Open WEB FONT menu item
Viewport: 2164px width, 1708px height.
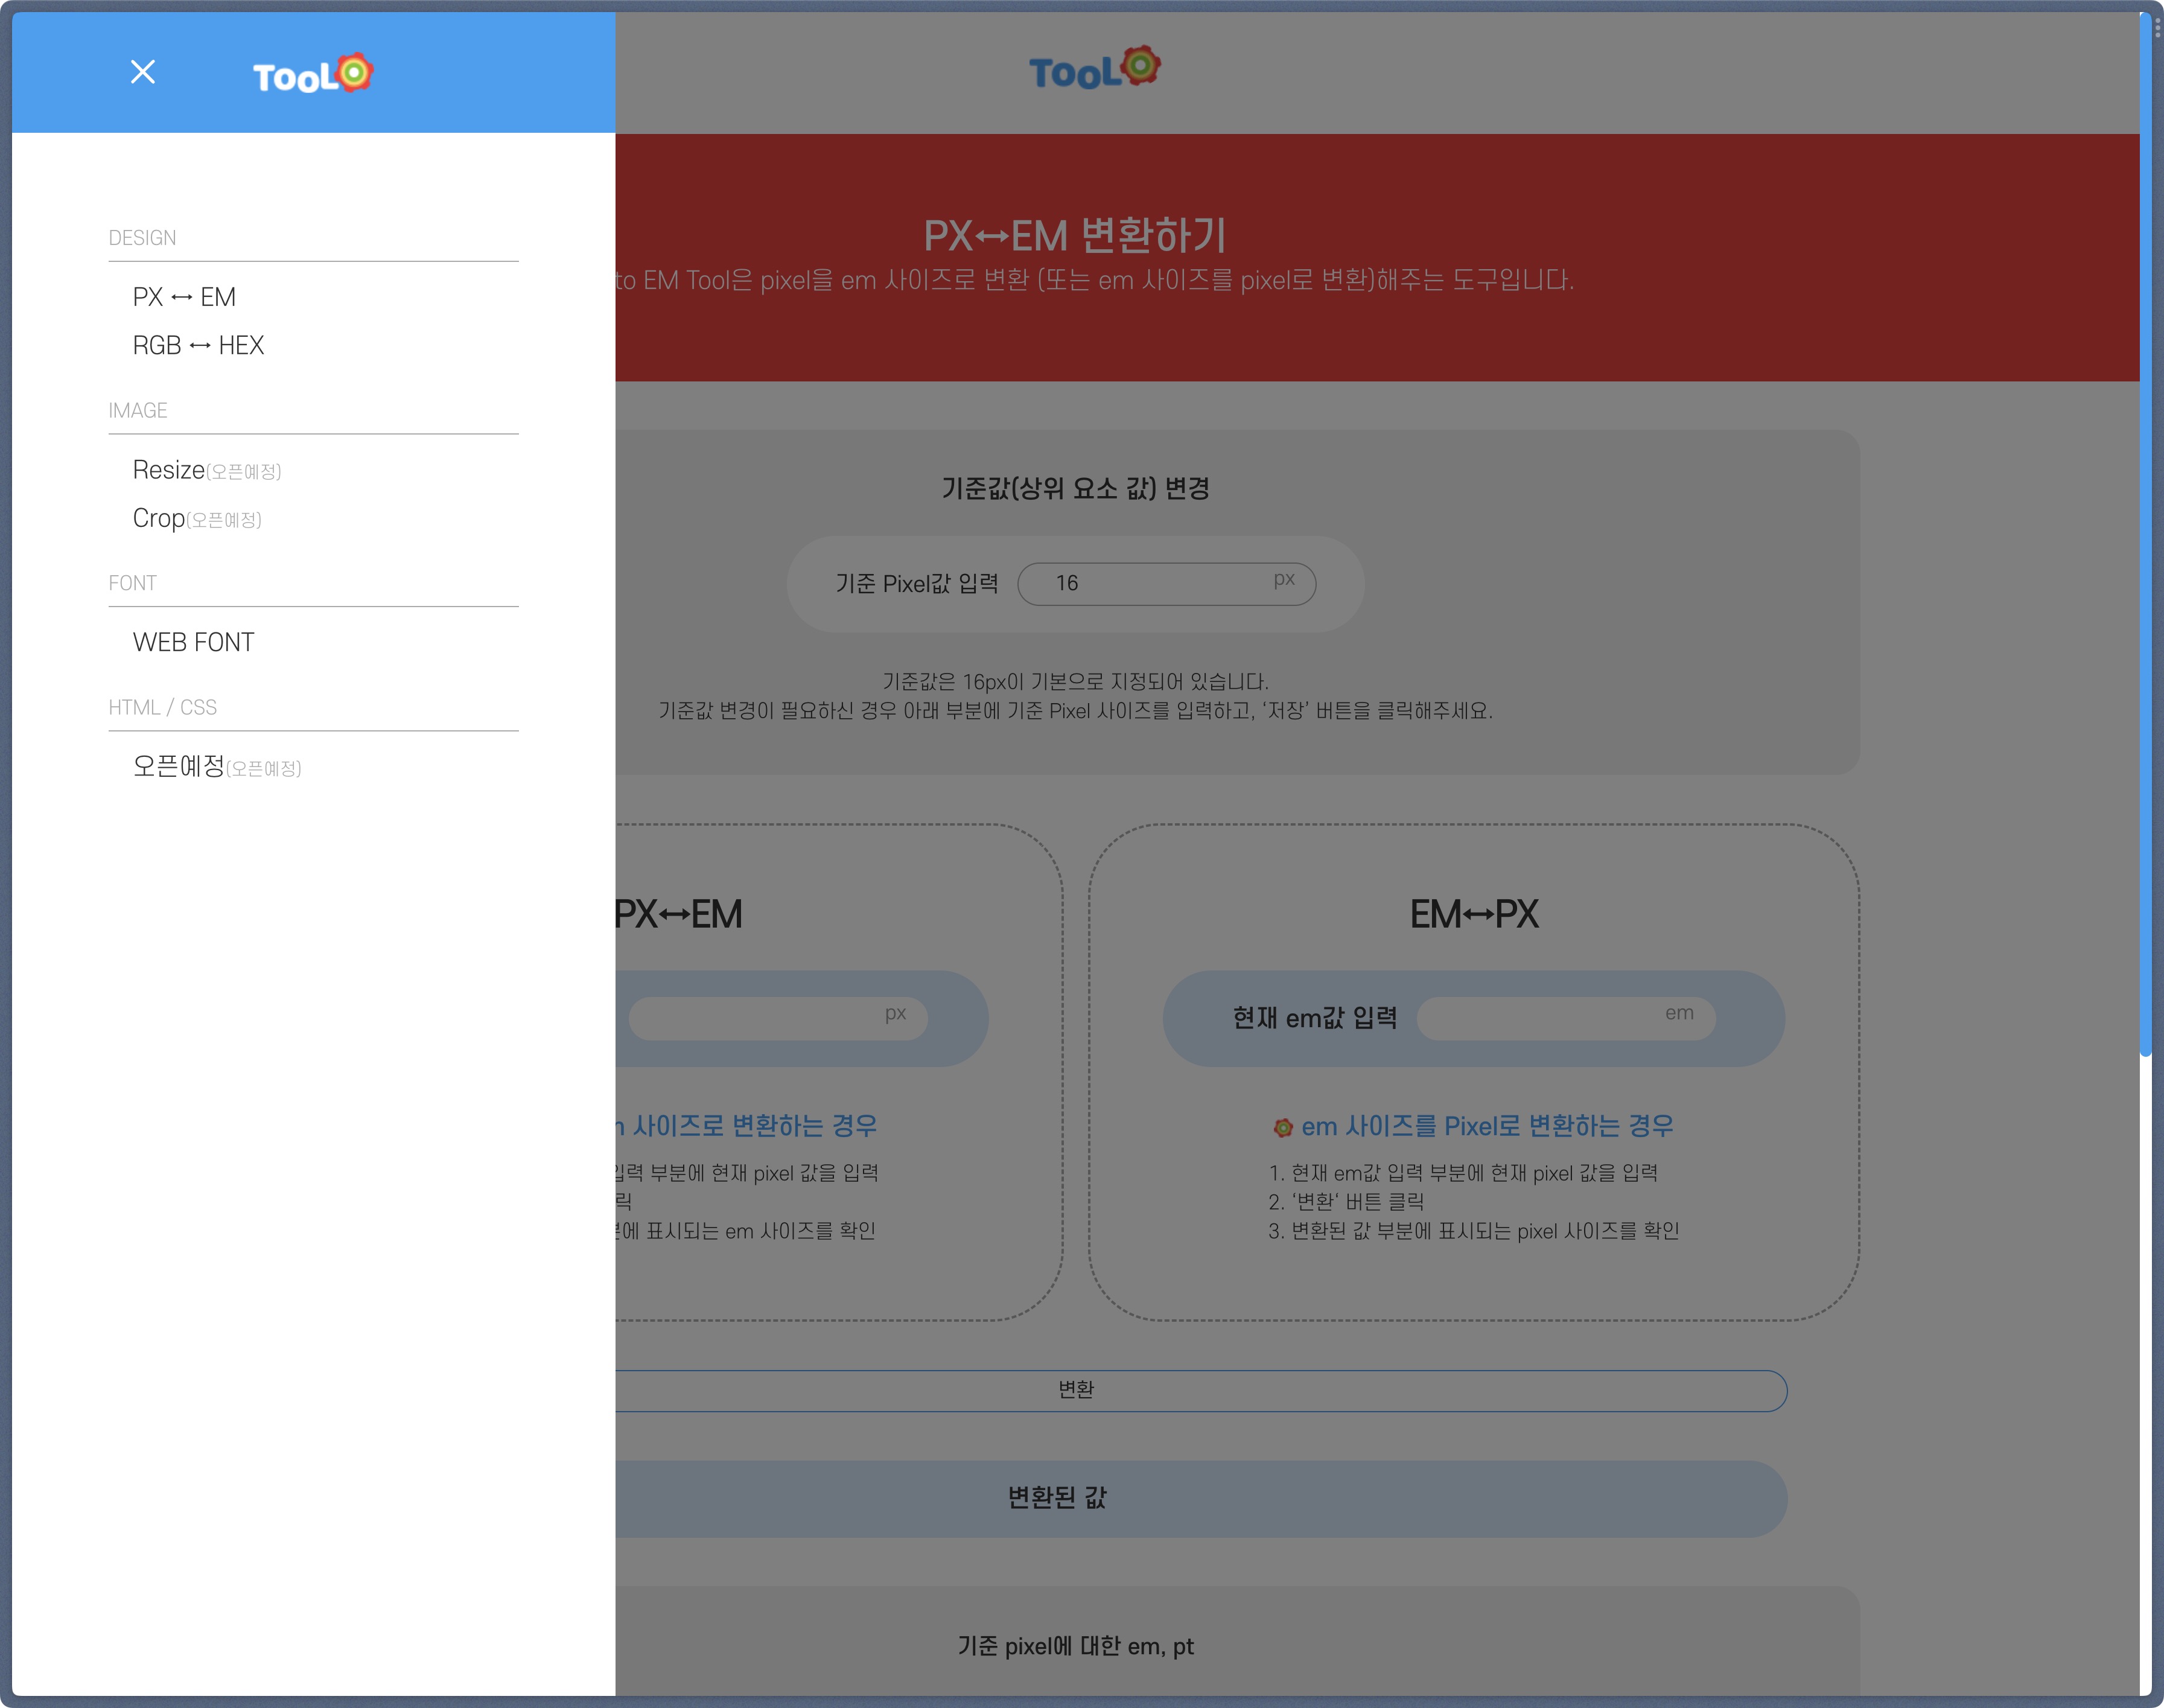(193, 642)
